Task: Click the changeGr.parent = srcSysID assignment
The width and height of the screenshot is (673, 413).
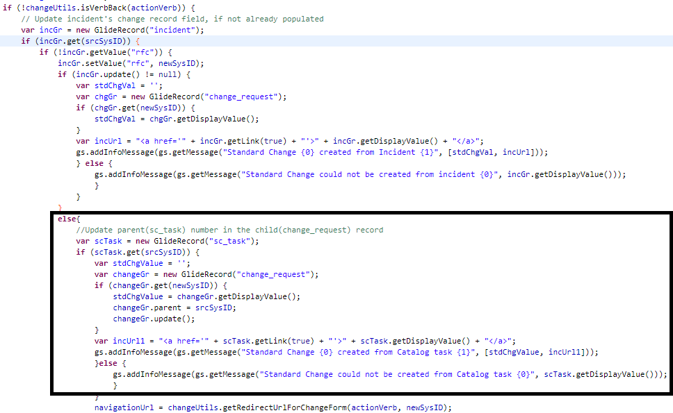Action: click(156, 307)
